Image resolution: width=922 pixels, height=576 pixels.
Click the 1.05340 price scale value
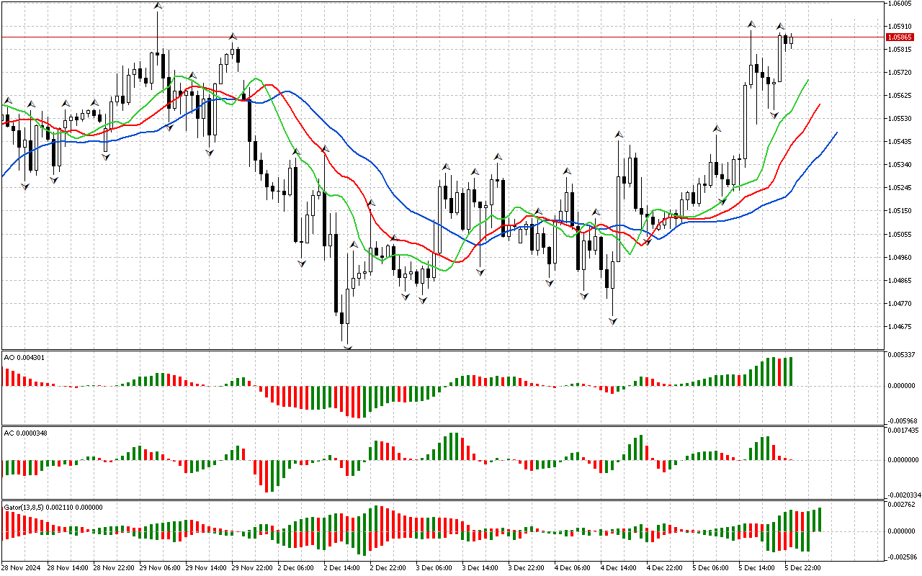[x=900, y=165]
